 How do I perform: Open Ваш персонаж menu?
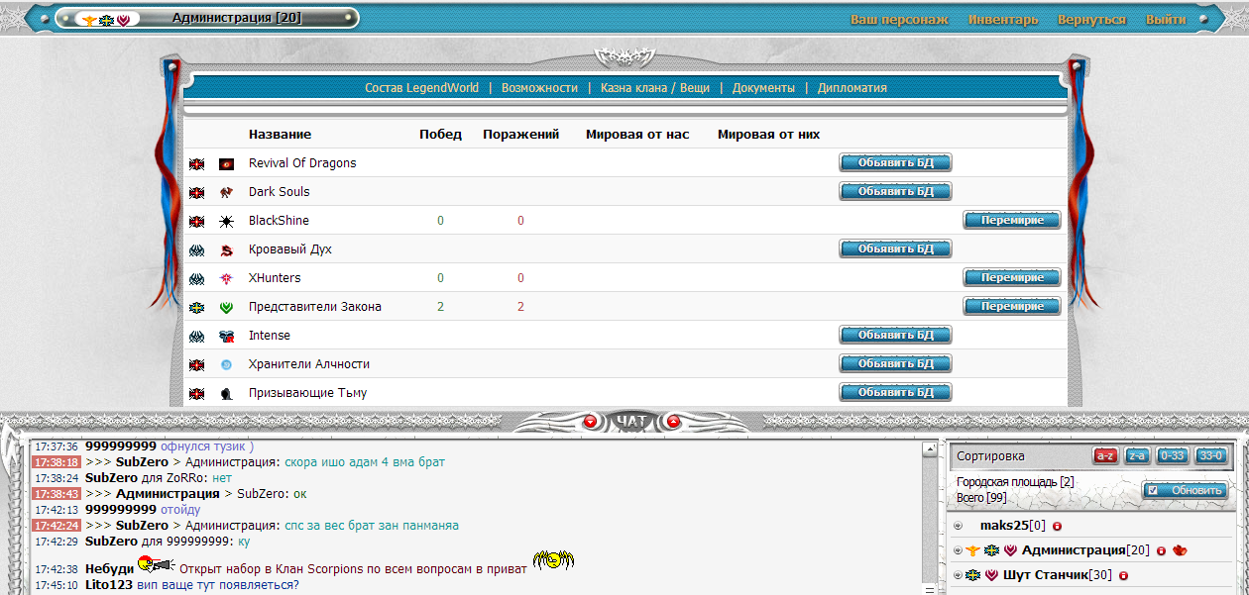coord(899,20)
